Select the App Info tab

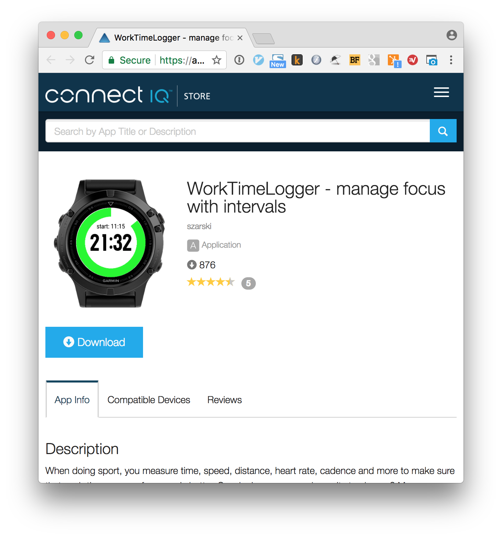72,400
